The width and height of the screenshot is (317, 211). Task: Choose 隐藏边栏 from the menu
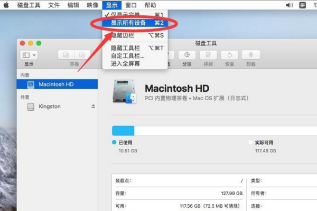pos(135,35)
